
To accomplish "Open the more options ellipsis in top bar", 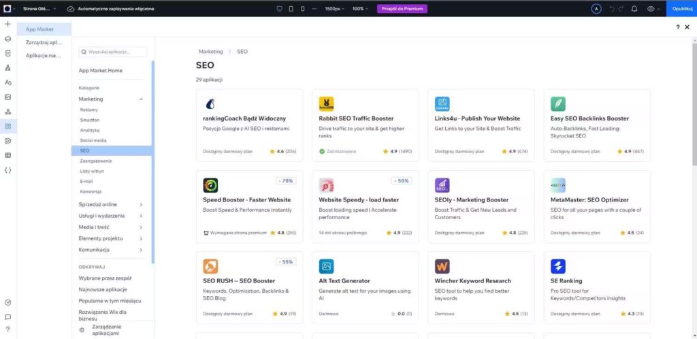I will click(314, 8).
